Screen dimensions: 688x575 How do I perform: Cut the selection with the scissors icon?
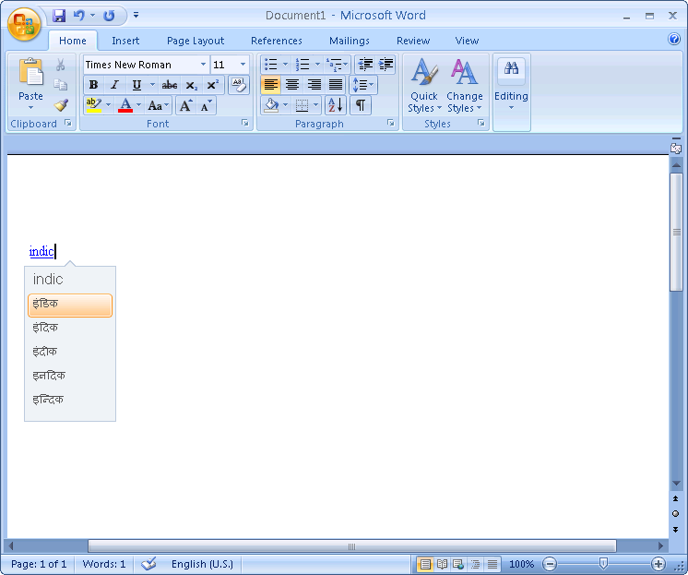coord(60,65)
